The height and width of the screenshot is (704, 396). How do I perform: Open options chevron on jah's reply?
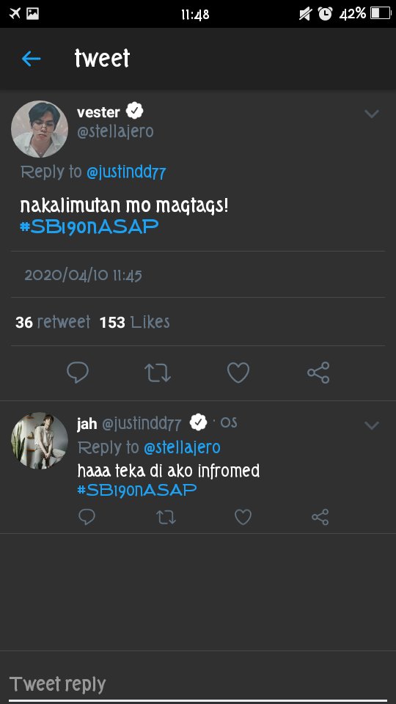372,425
